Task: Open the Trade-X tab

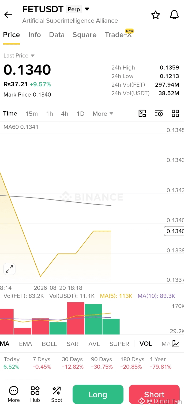Action: [x=118, y=35]
